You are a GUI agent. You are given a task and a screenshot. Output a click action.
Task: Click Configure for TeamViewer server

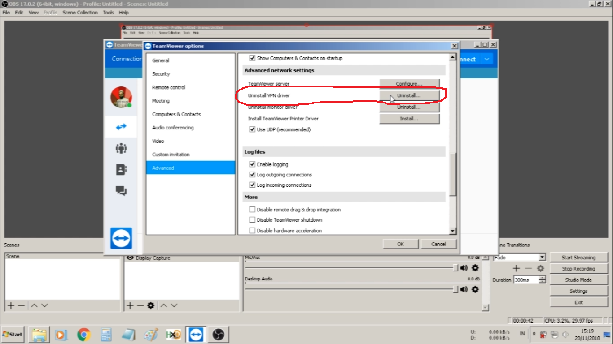[409, 84]
